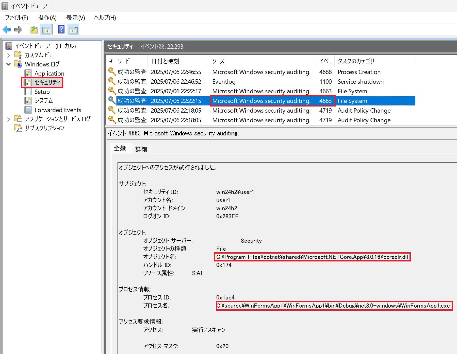
Task: Expand アプリケーションとサービス ログ node
Action: click(9, 119)
